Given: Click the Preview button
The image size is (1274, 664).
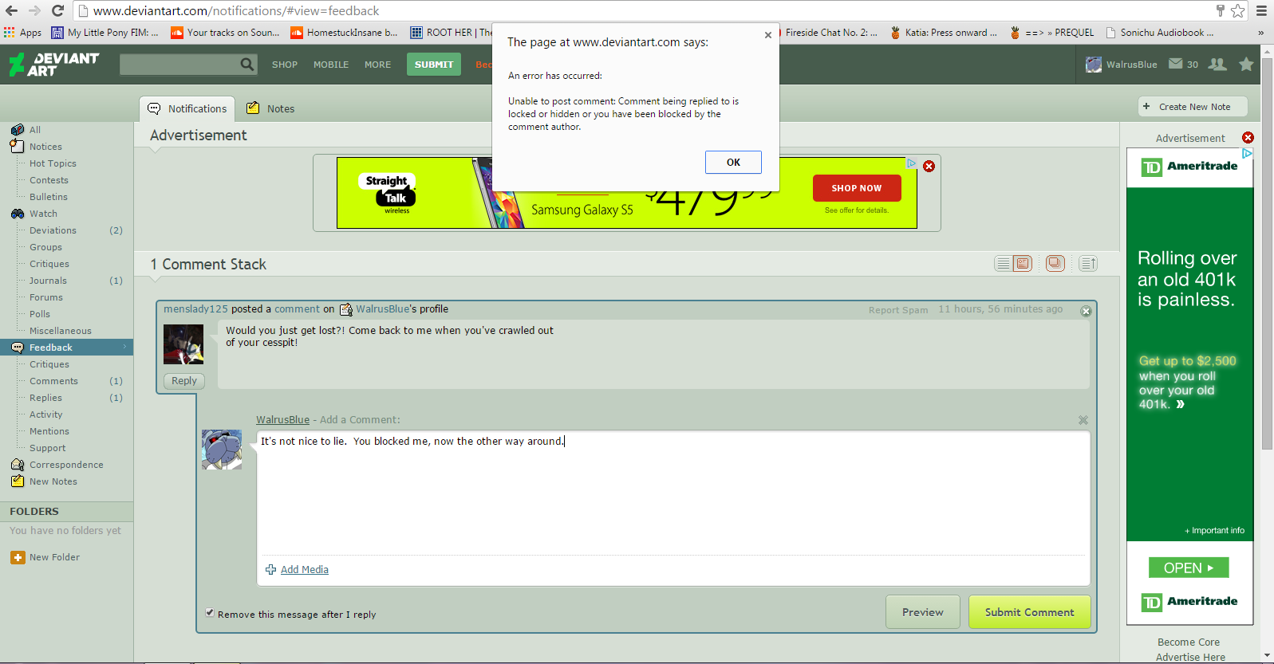Looking at the screenshot, I should 923,612.
